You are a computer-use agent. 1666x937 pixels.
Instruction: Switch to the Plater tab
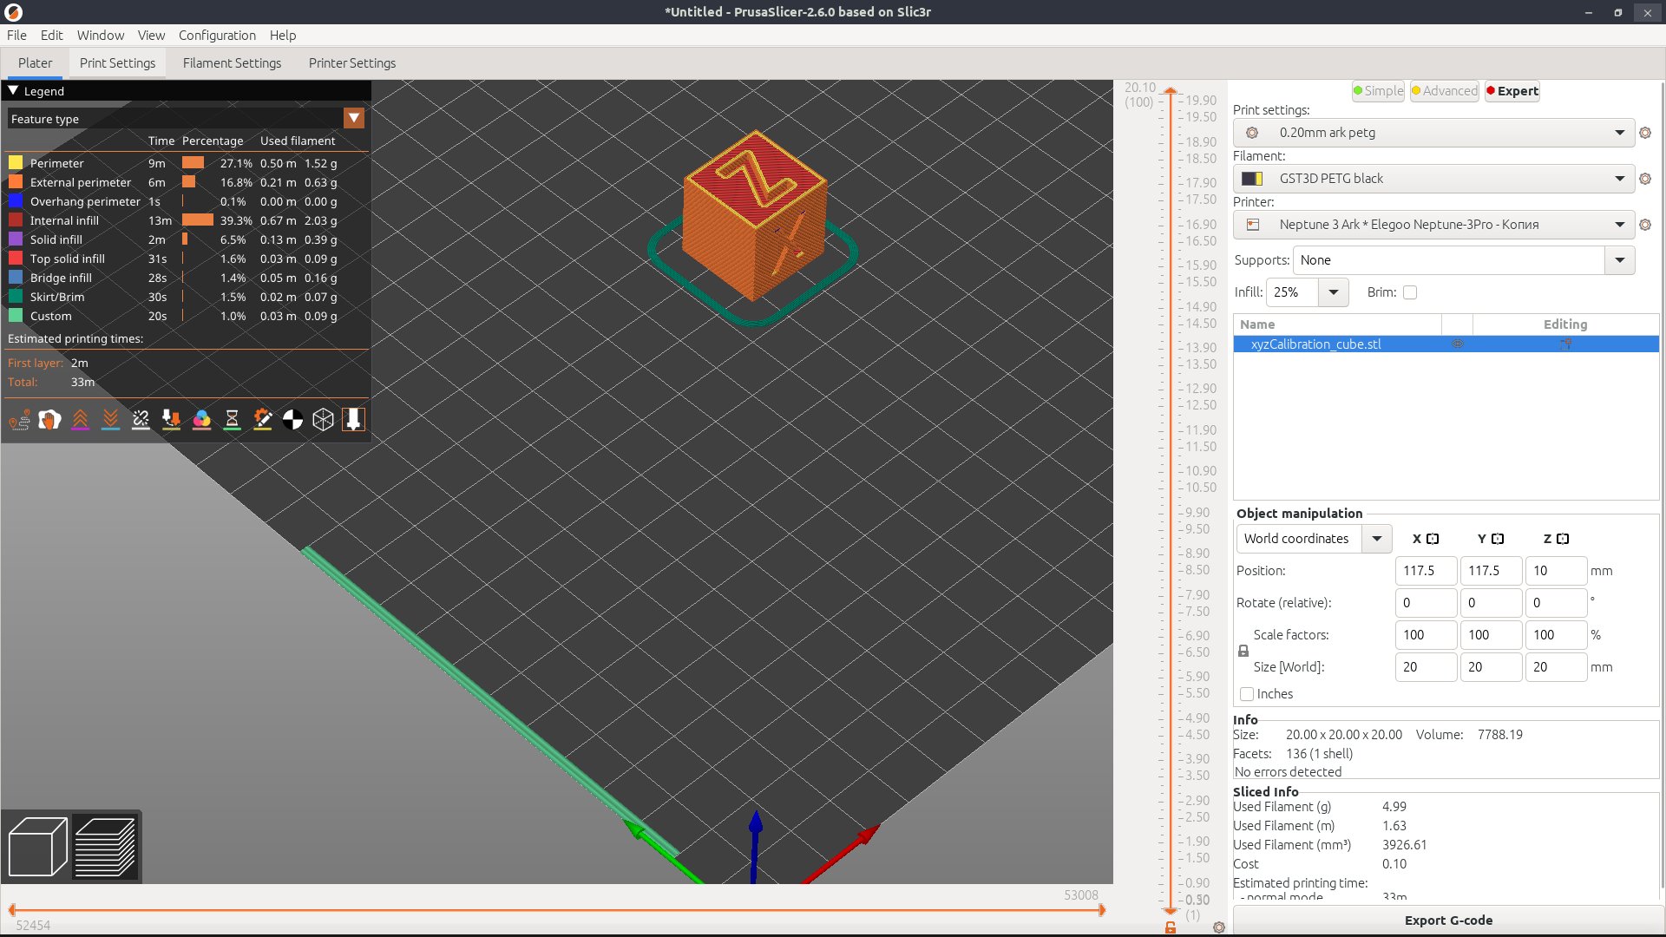(x=35, y=63)
